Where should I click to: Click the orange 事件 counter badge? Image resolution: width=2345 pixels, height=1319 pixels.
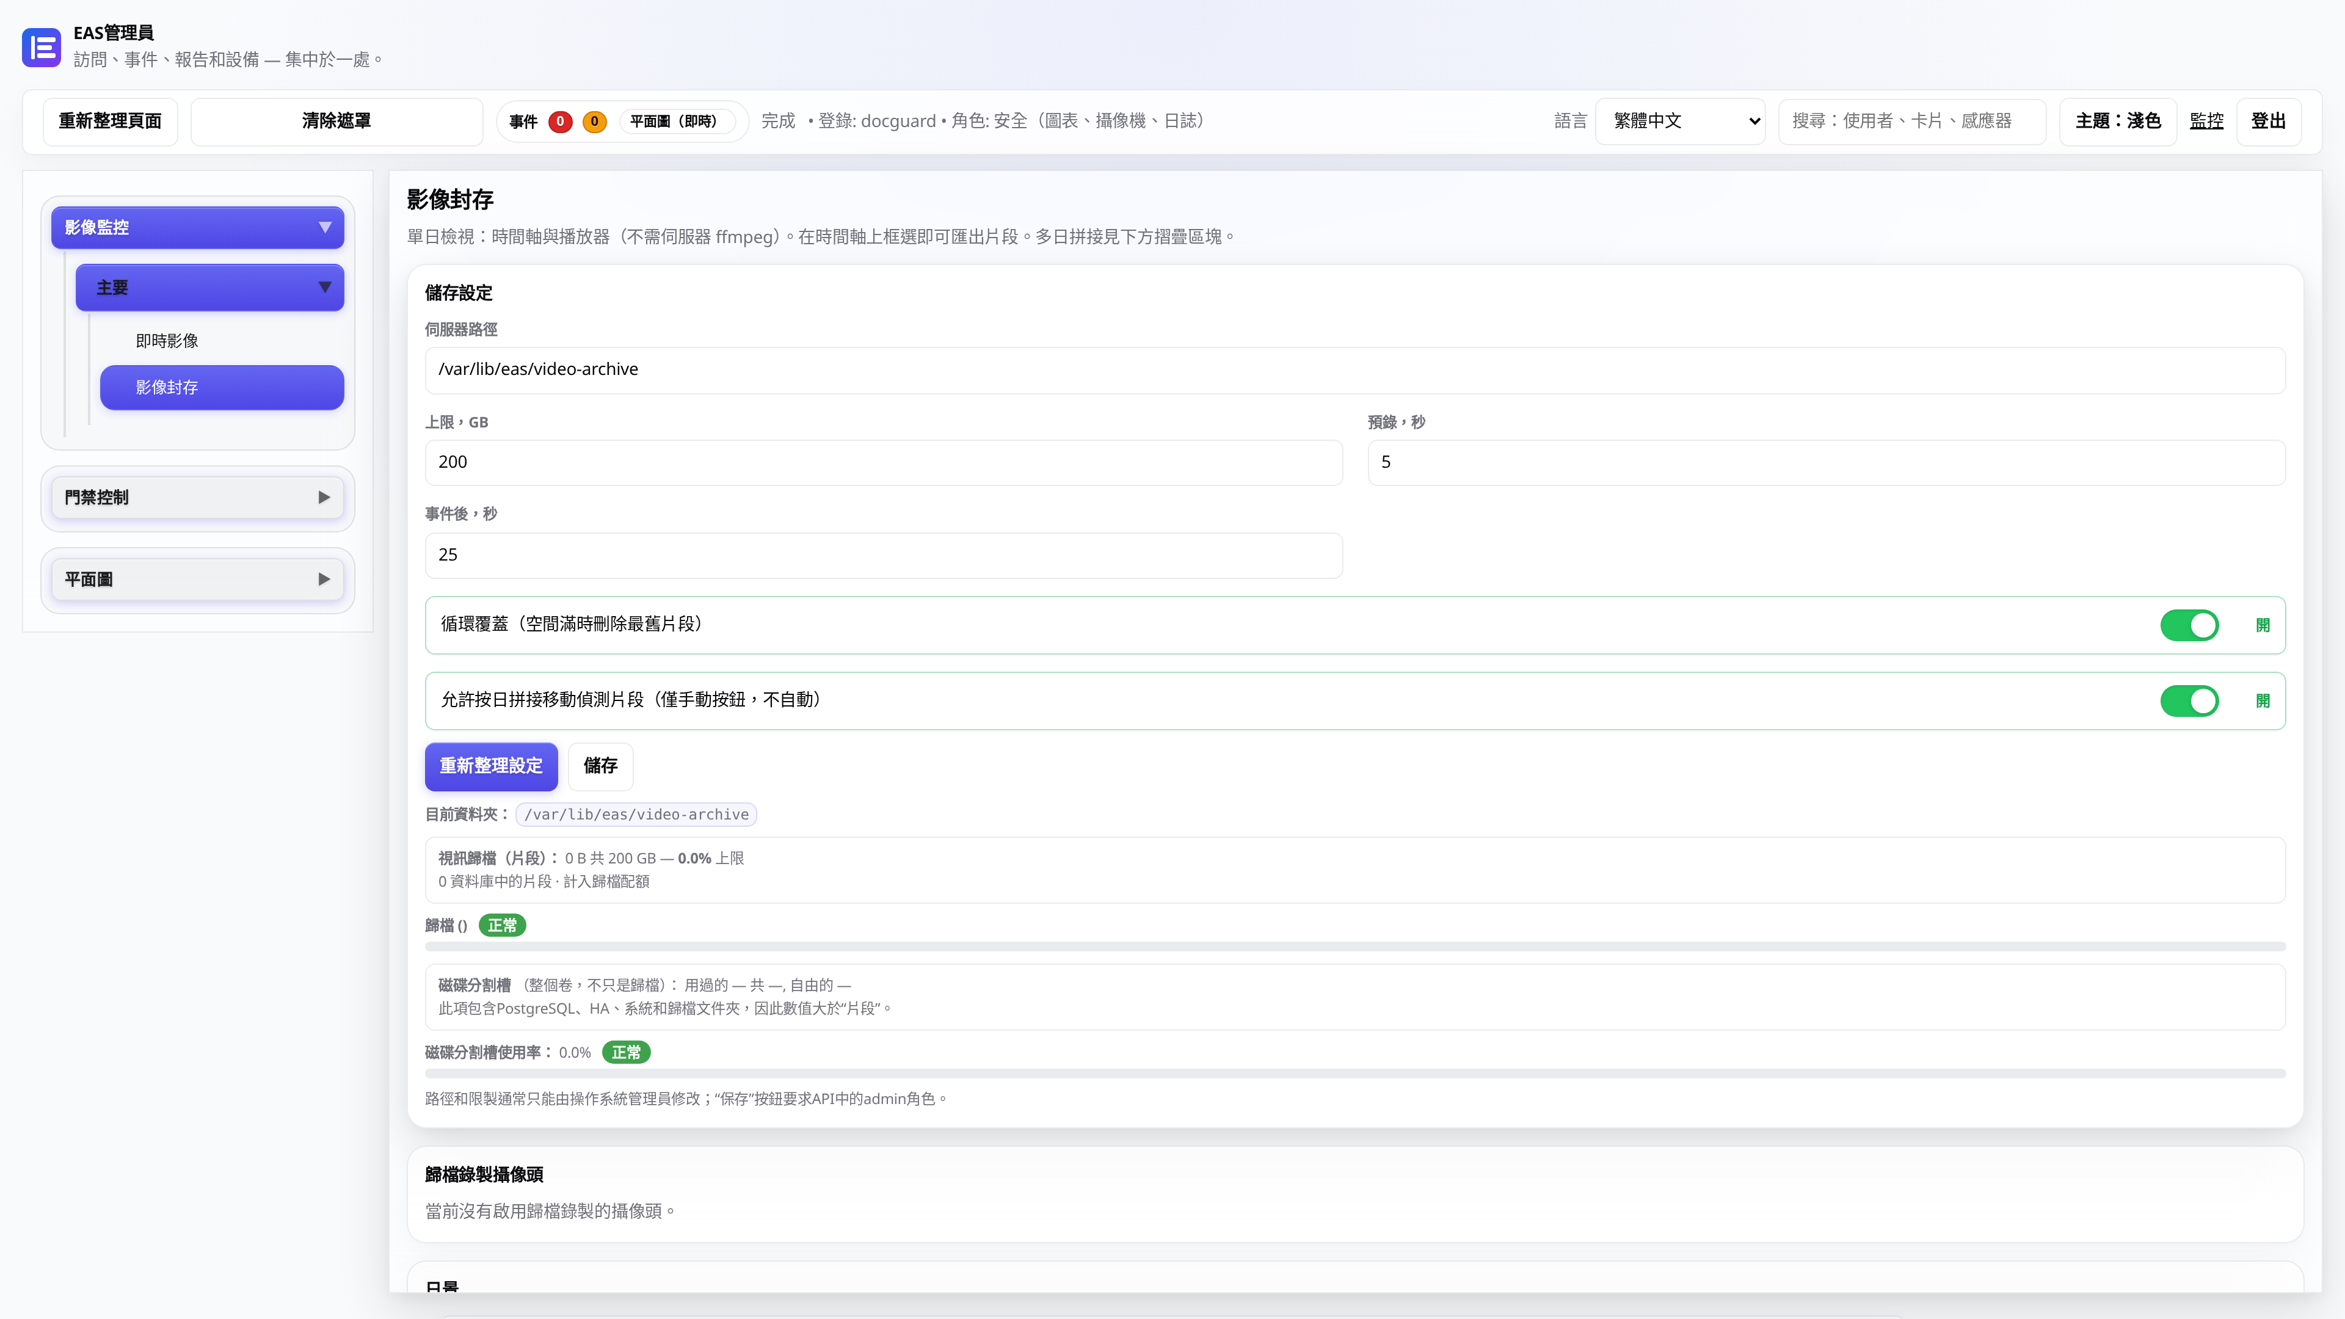click(x=594, y=121)
